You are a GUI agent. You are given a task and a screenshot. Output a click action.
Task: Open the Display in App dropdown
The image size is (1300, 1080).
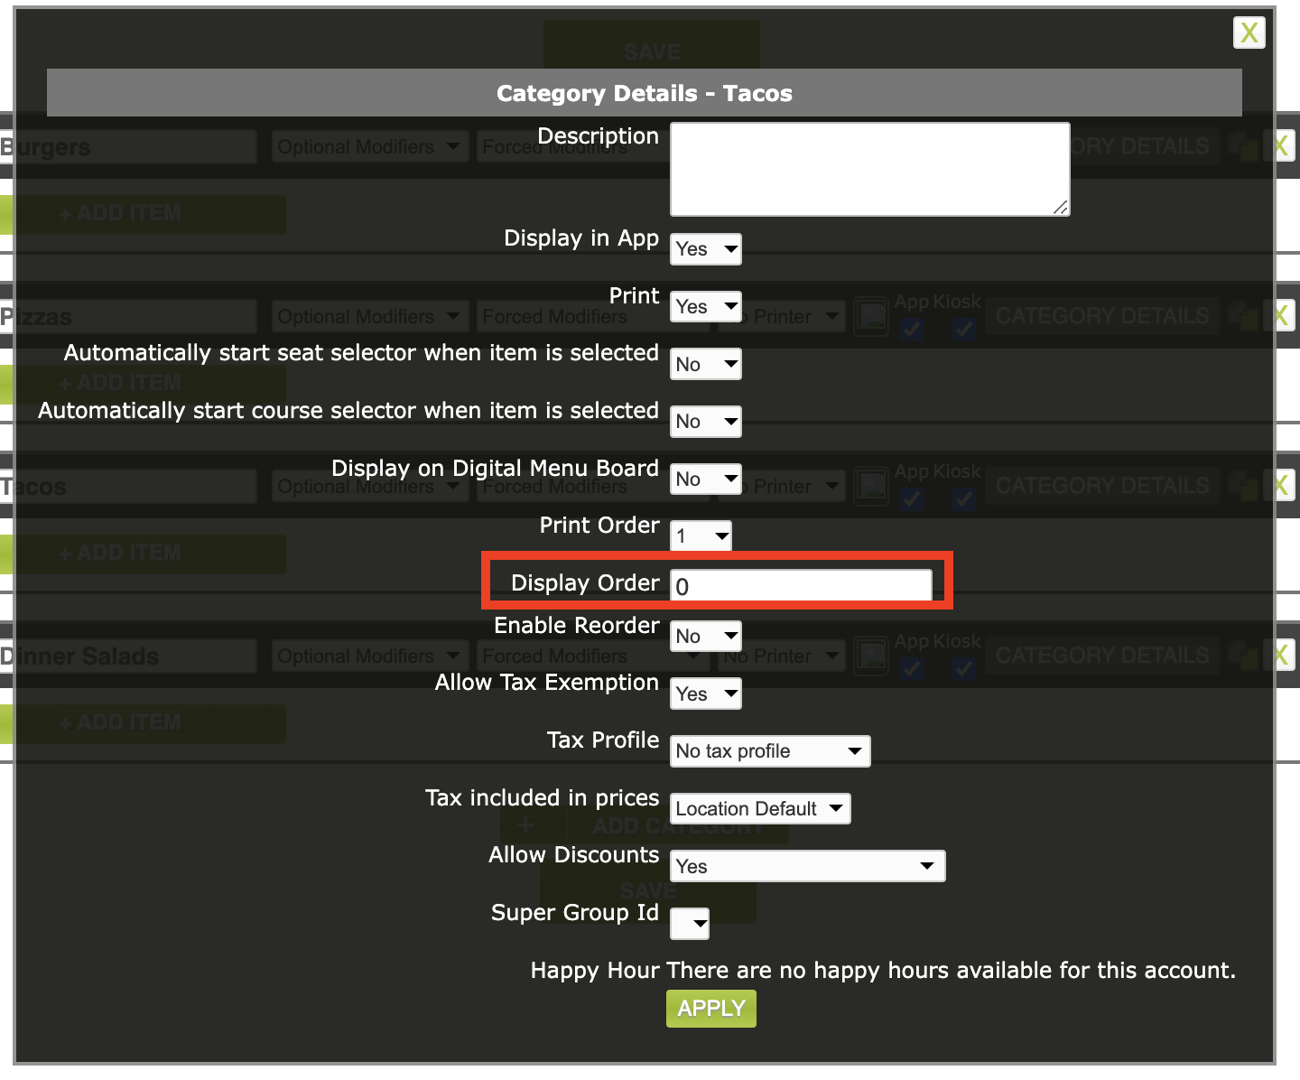coord(706,249)
